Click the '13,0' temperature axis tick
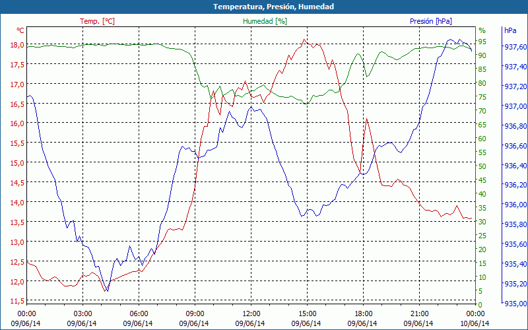The width and height of the screenshot is (528, 330). coord(17,242)
